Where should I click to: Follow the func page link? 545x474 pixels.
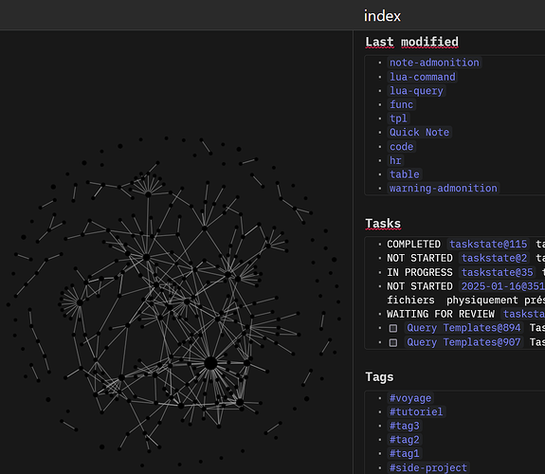402,104
